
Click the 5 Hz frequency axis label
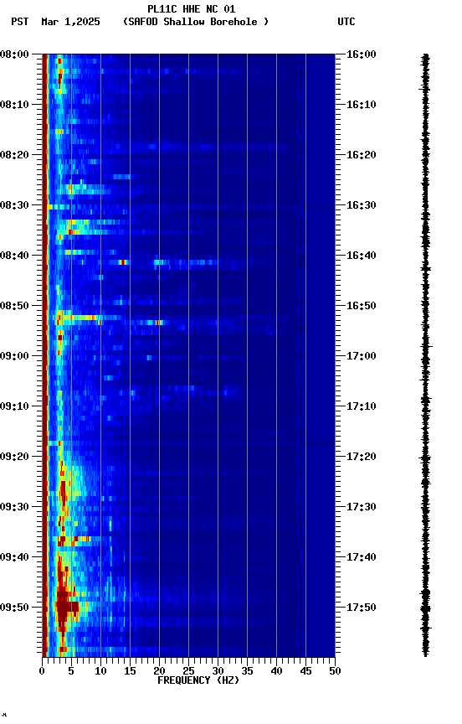pyautogui.click(x=71, y=671)
